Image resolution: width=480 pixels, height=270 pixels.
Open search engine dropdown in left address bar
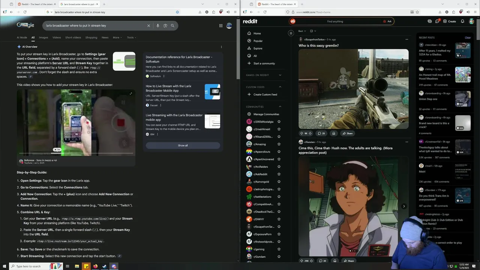(x=49, y=12)
